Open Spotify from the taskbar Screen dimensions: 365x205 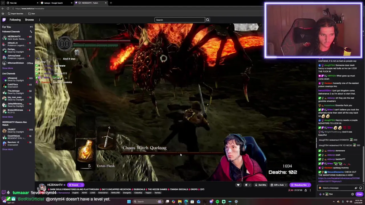pyautogui.click(x=217, y=202)
